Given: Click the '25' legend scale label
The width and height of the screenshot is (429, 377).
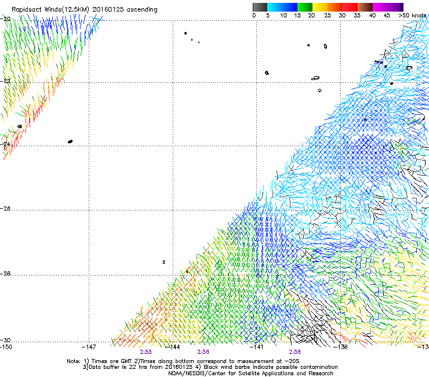Looking at the screenshot, I should pos(328,16).
